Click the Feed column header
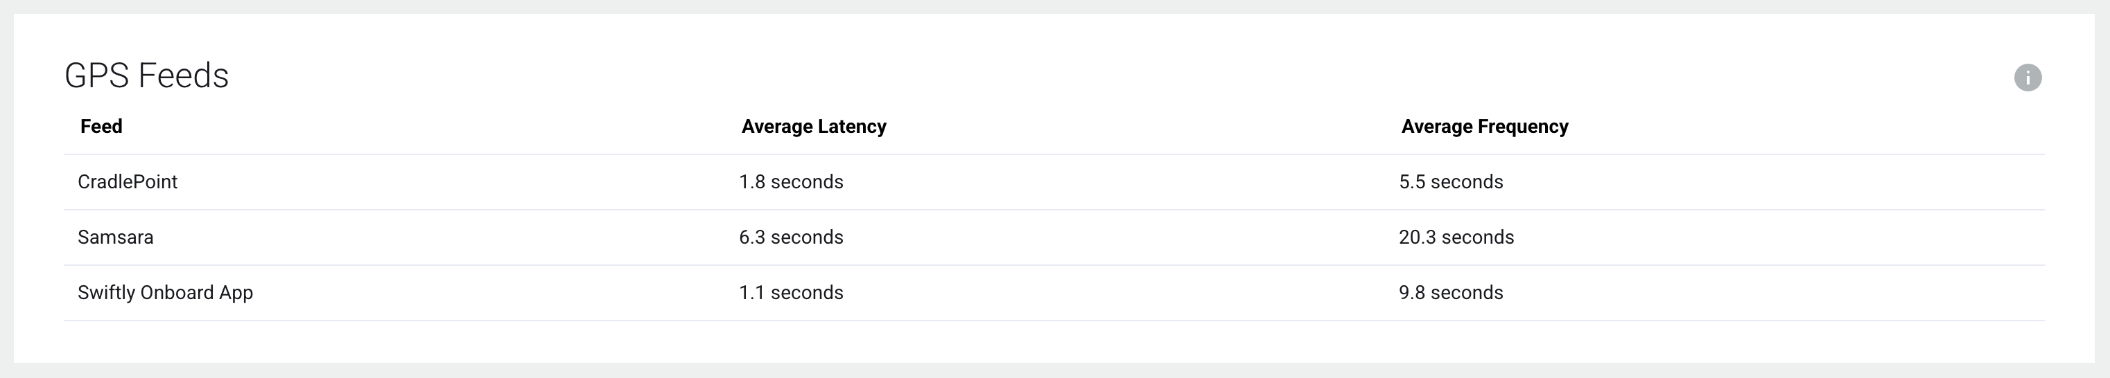The height and width of the screenshot is (378, 2110). [x=101, y=127]
